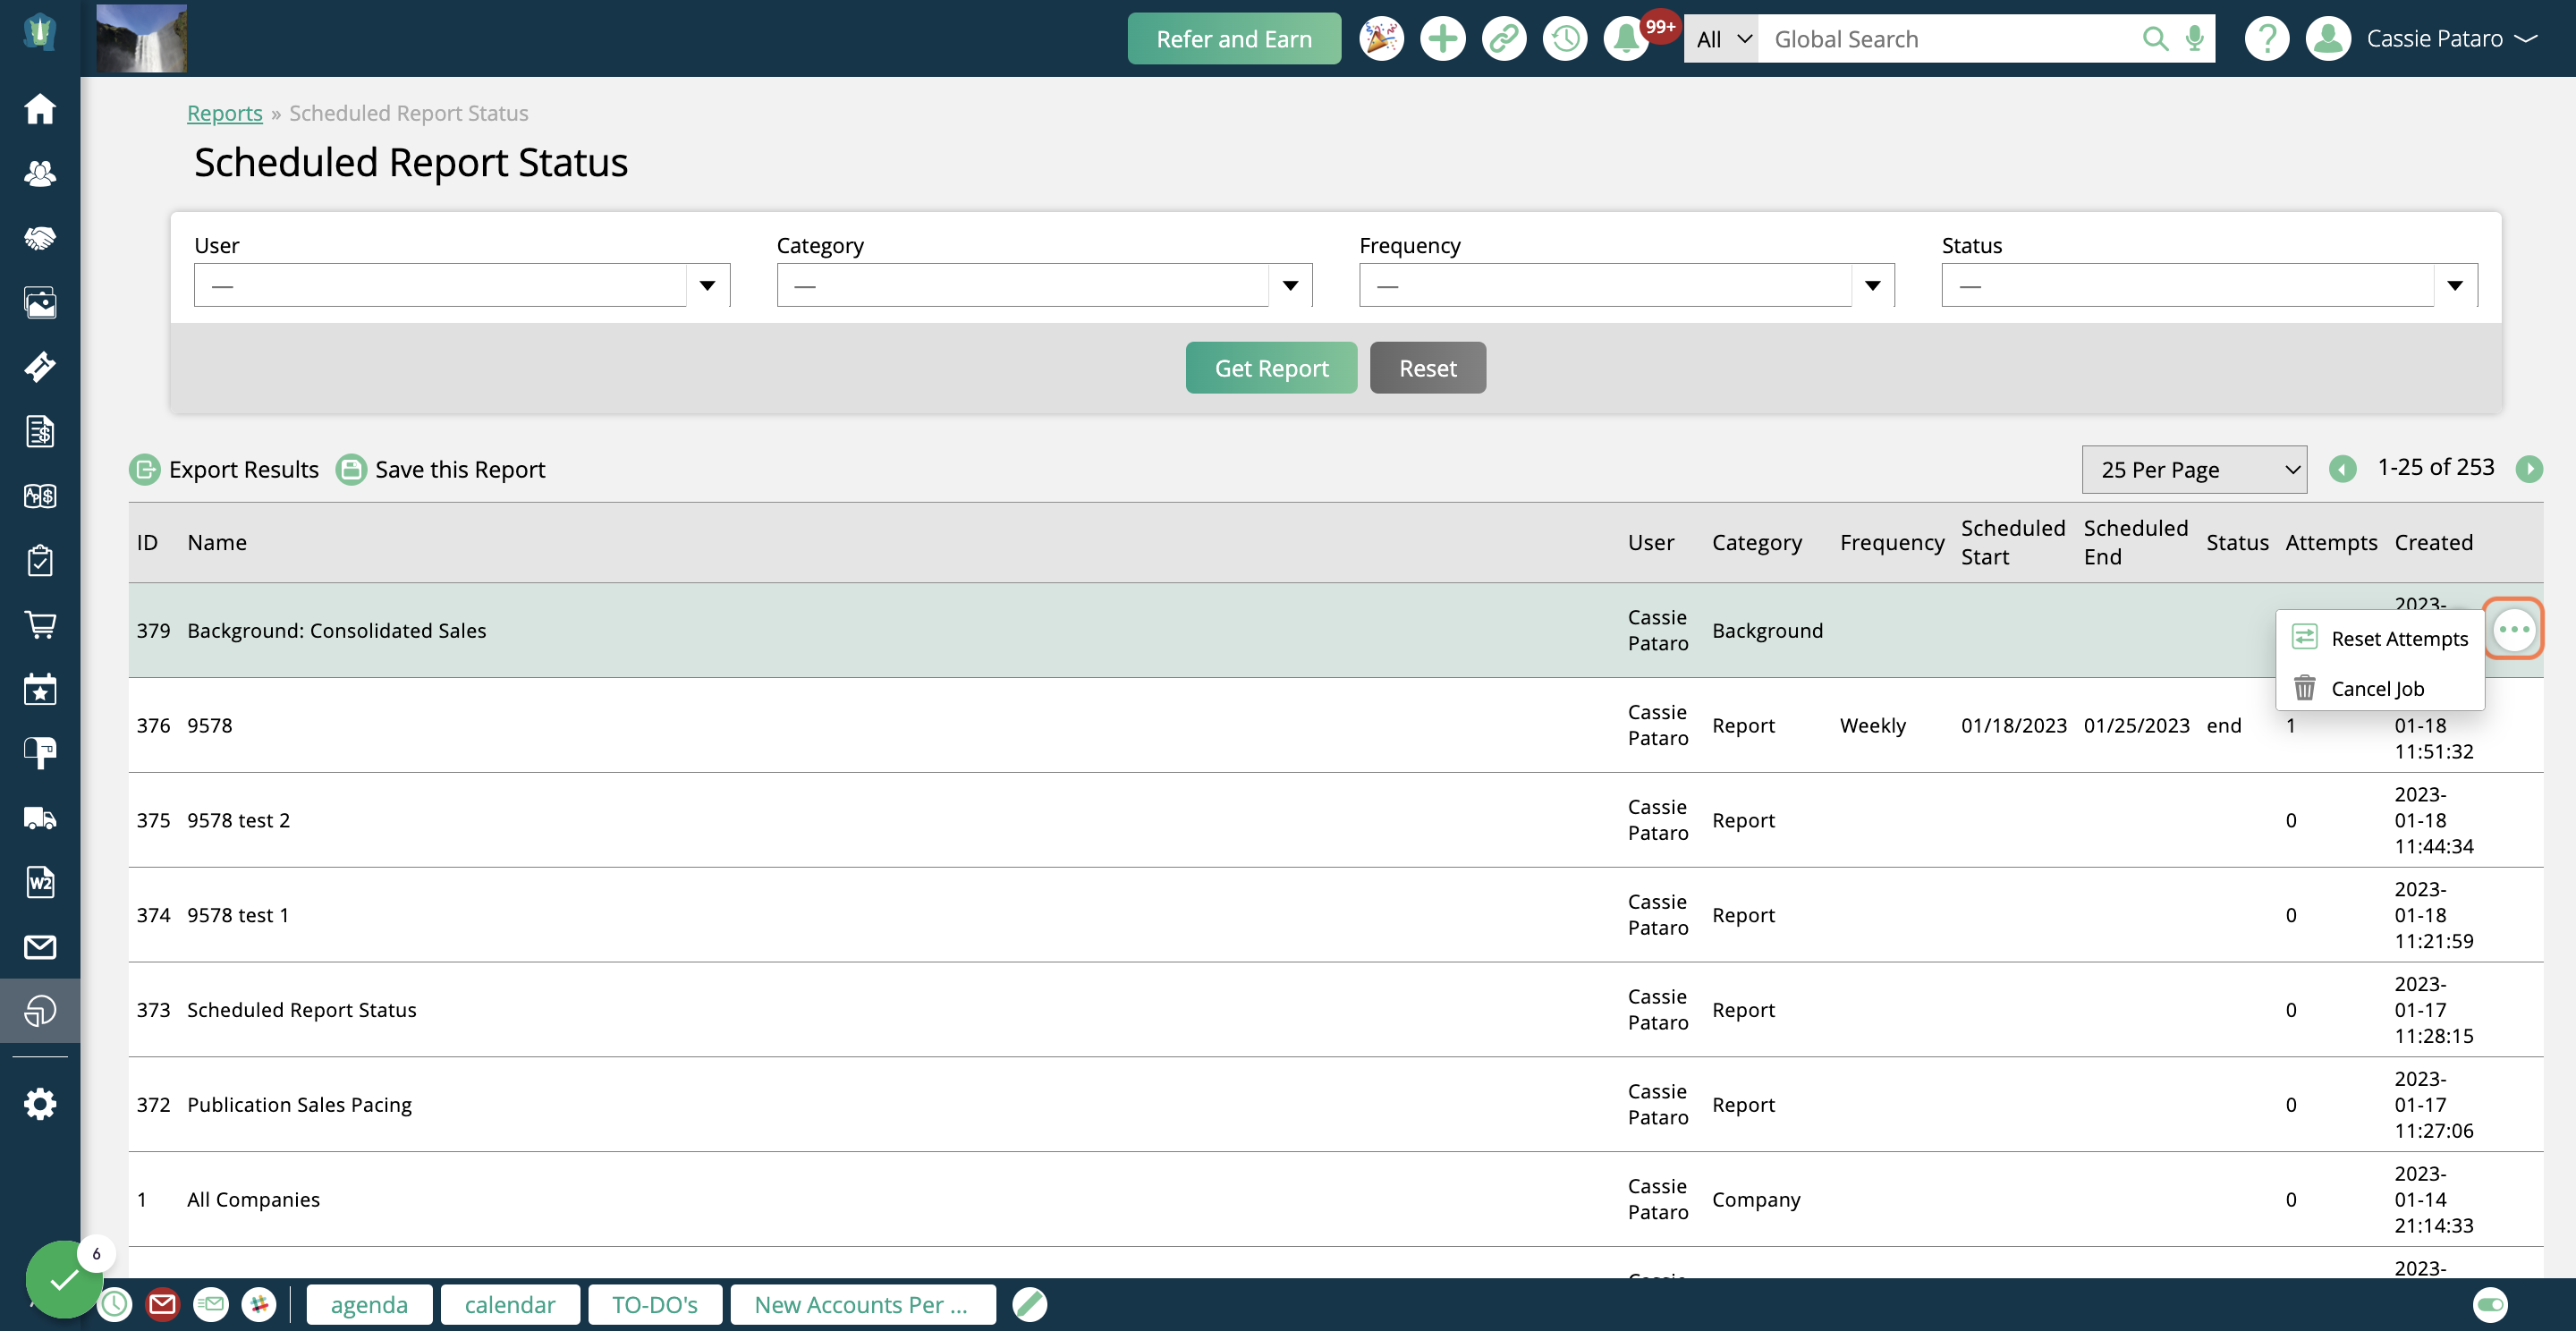
Task: Open the calendar shortcut tab
Action: coord(510,1304)
